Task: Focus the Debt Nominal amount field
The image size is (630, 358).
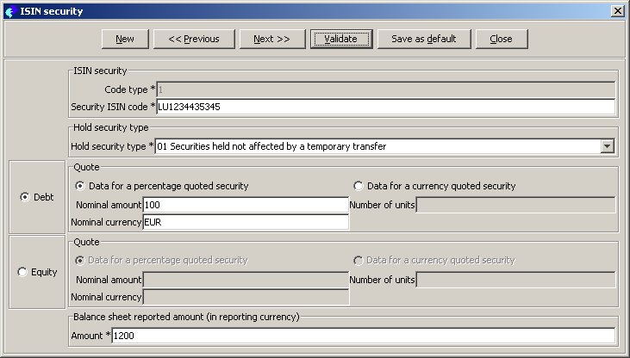Action: [245, 205]
